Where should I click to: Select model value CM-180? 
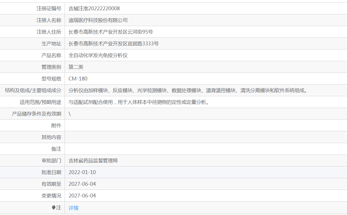[x=78, y=79]
